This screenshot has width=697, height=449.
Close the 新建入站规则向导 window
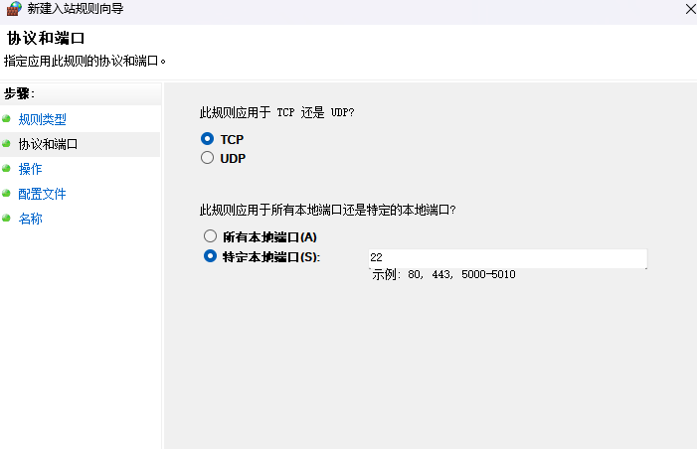point(690,9)
